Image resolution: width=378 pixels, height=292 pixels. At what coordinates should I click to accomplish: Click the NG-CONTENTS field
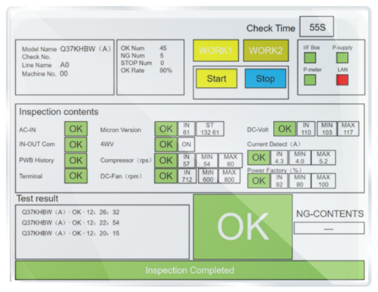coord(329,228)
